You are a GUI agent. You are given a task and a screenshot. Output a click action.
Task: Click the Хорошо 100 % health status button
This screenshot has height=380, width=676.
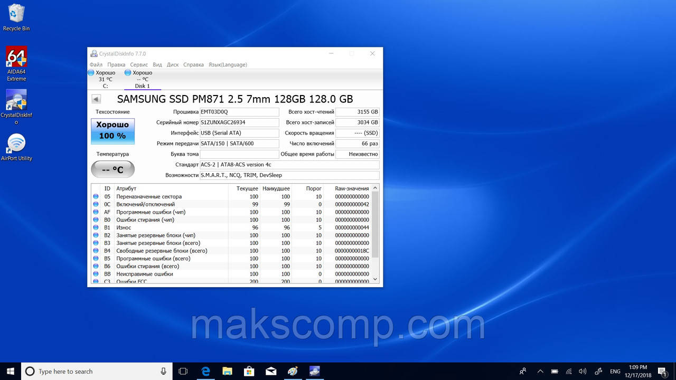point(112,131)
